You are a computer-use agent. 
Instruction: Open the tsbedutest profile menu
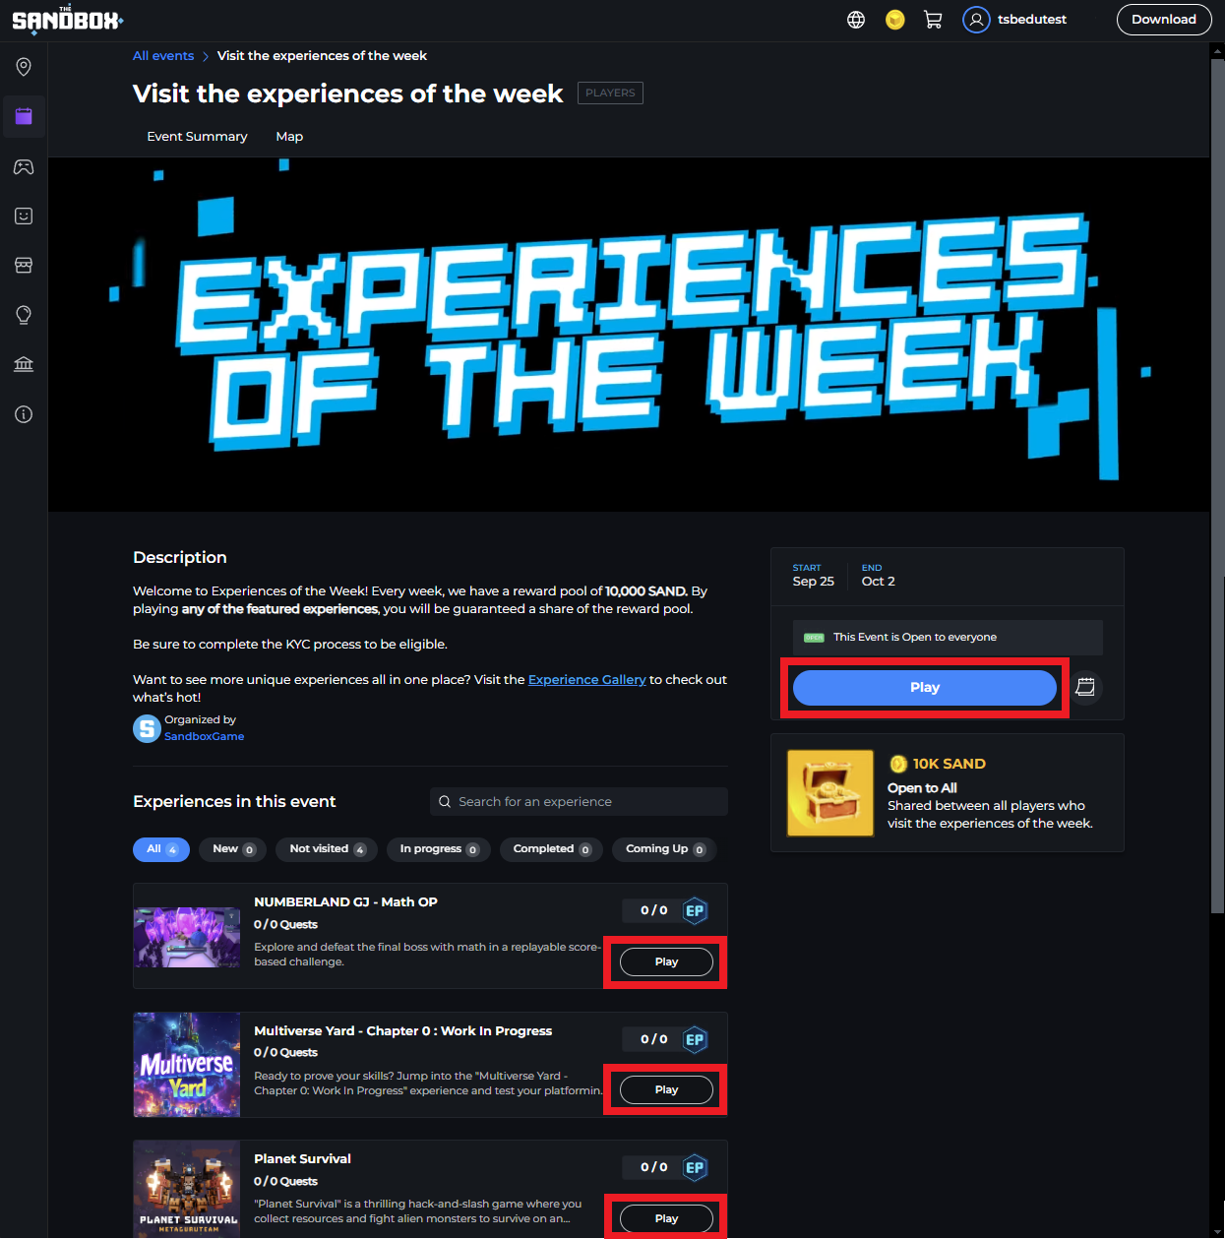tap(1015, 20)
